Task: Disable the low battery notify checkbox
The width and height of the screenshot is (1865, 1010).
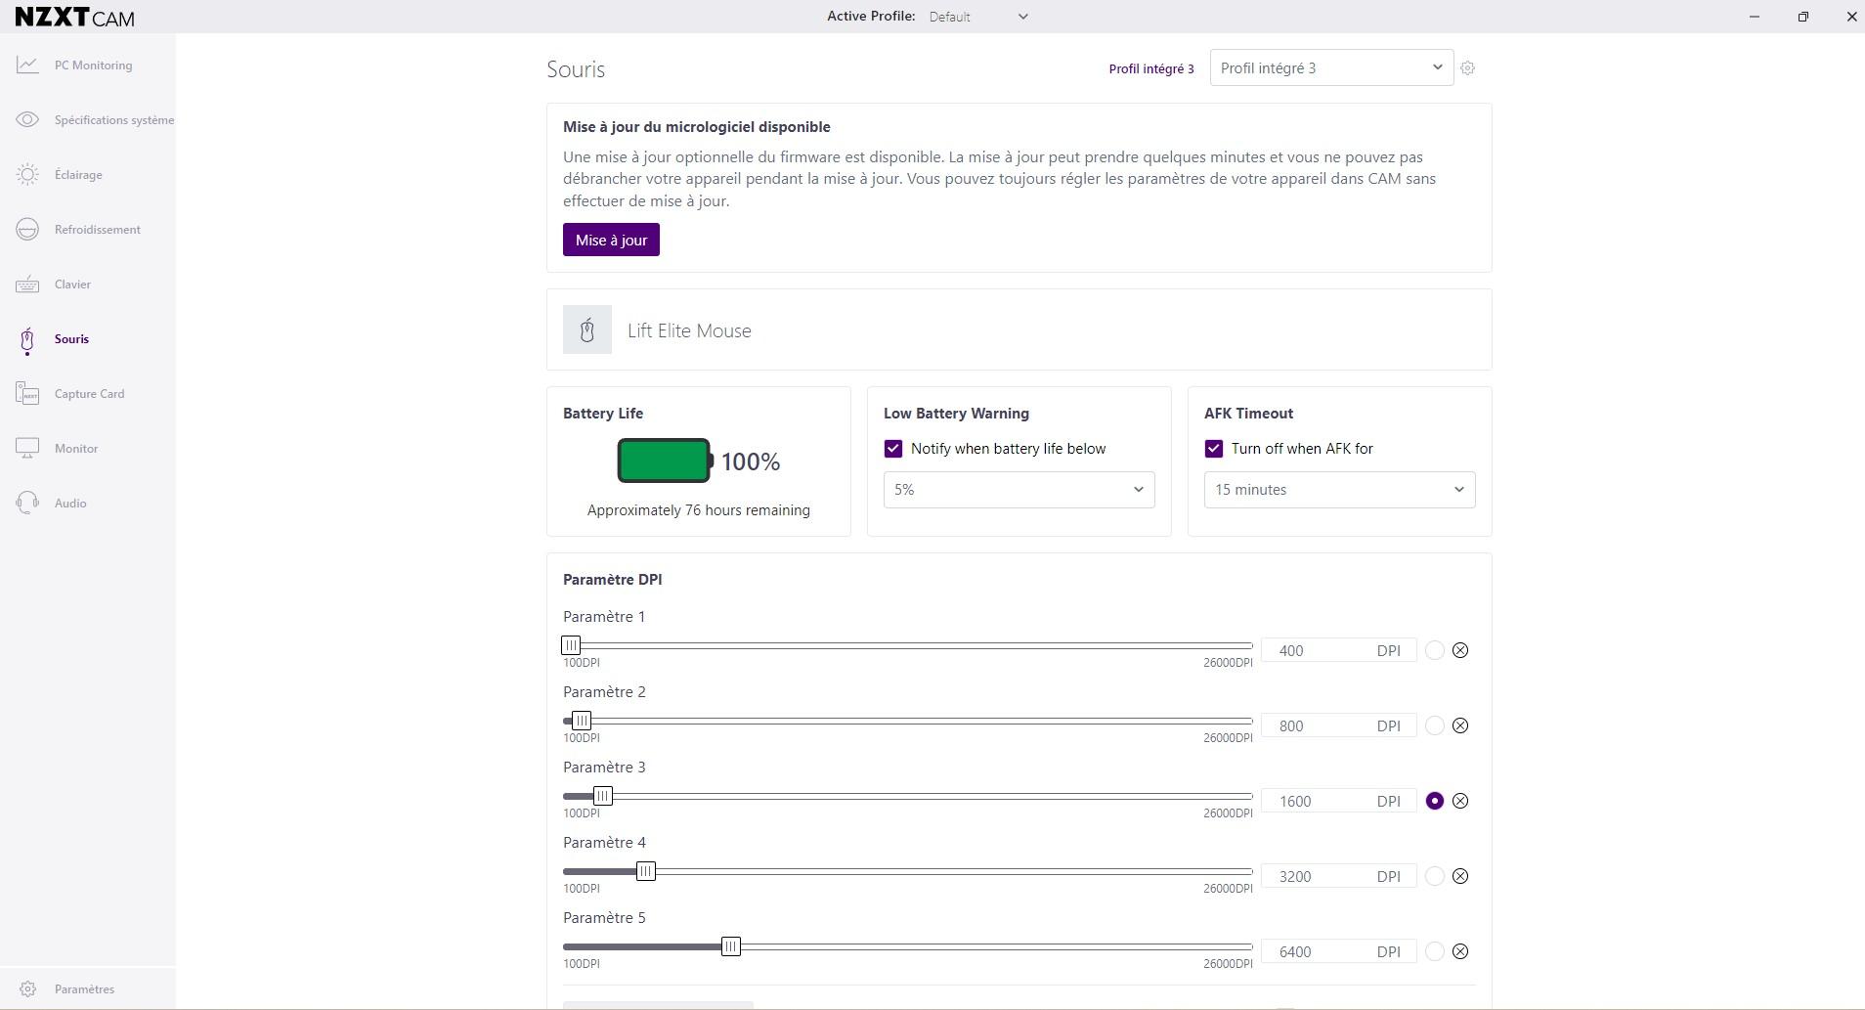Action: point(893,449)
